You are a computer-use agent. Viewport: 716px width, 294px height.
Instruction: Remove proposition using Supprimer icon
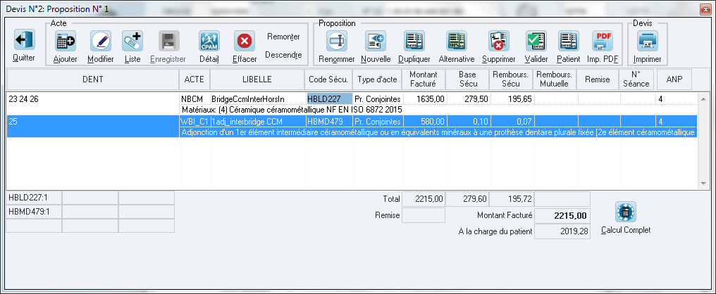coord(499,41)
